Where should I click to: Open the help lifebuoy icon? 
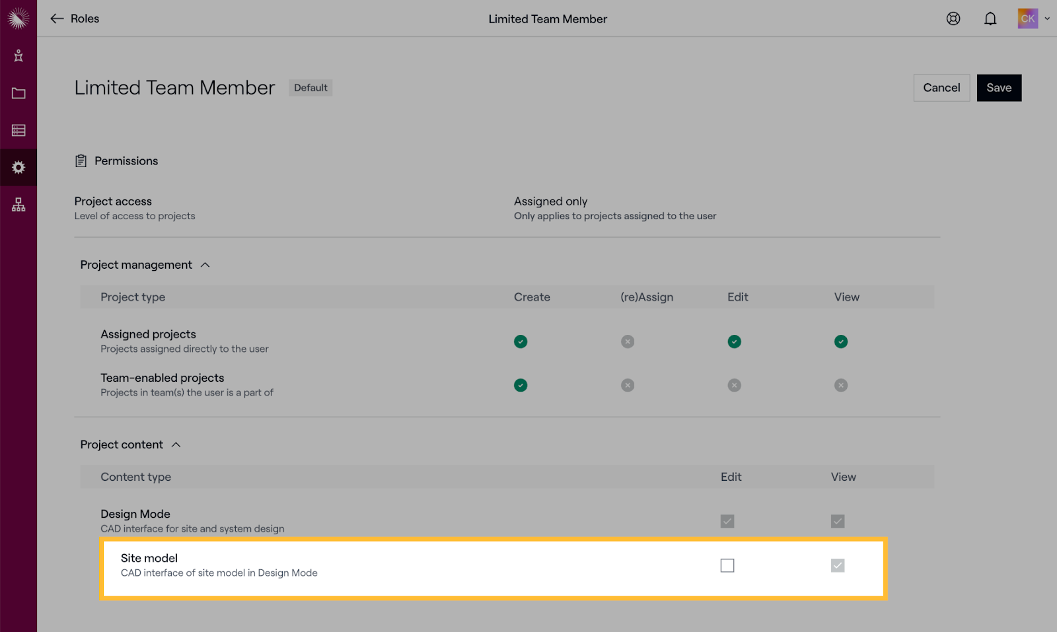click(953, 18)
